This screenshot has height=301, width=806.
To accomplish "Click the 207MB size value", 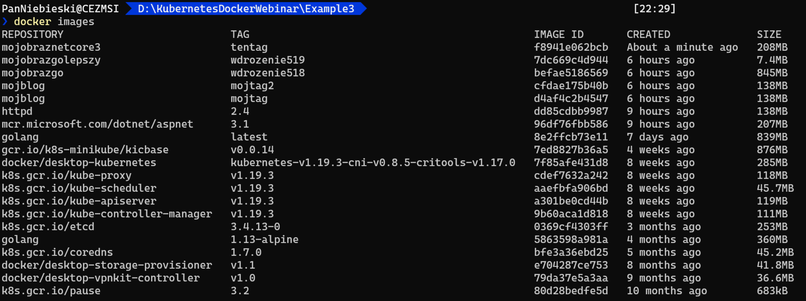I will (x=772, y=124).
